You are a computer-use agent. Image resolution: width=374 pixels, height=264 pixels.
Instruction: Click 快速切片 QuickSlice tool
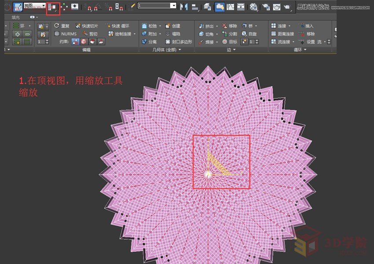87,26
